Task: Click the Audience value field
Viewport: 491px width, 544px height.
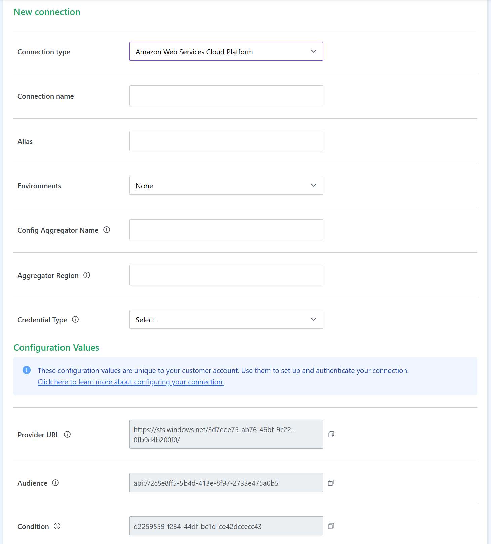Action: [x=226, y=483]
